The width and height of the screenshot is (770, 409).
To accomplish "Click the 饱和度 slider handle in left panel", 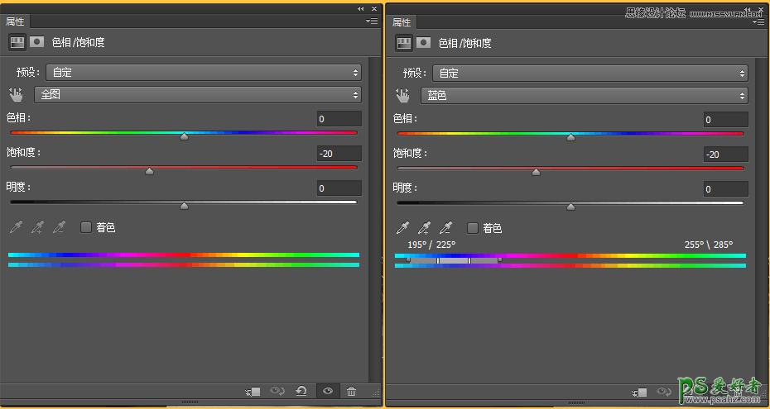I will (149, 172).
